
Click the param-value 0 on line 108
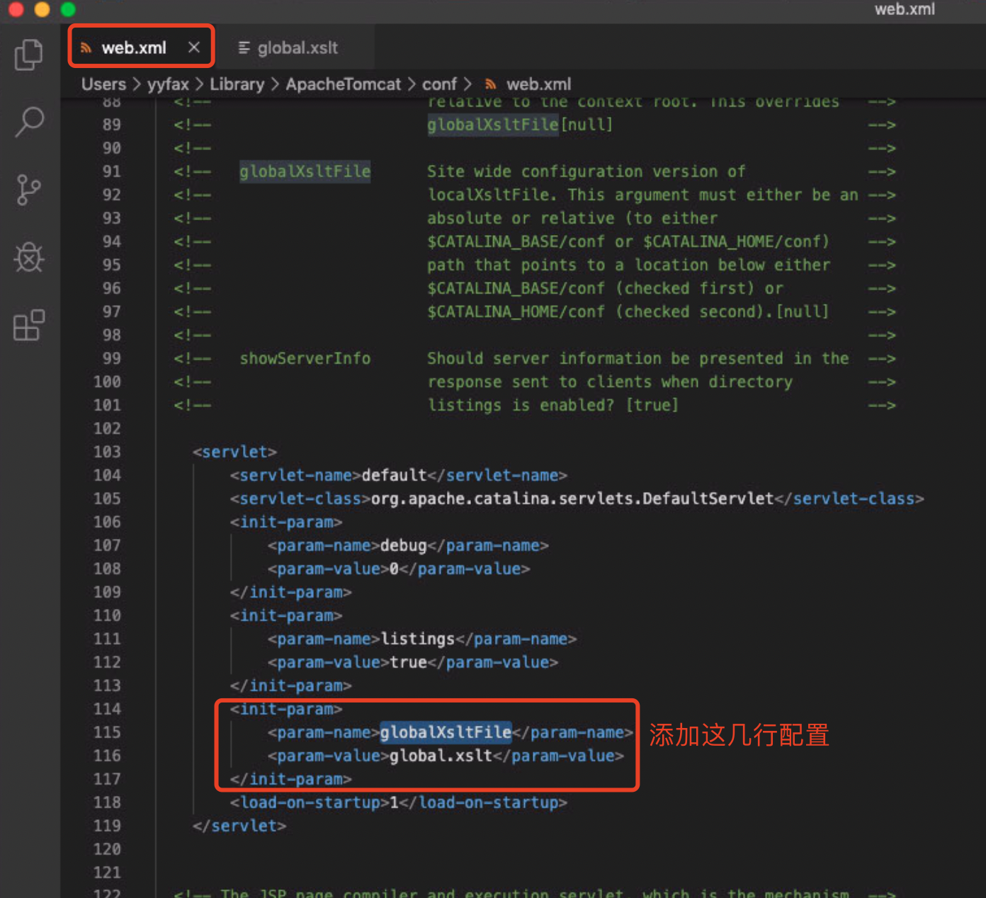394,569
